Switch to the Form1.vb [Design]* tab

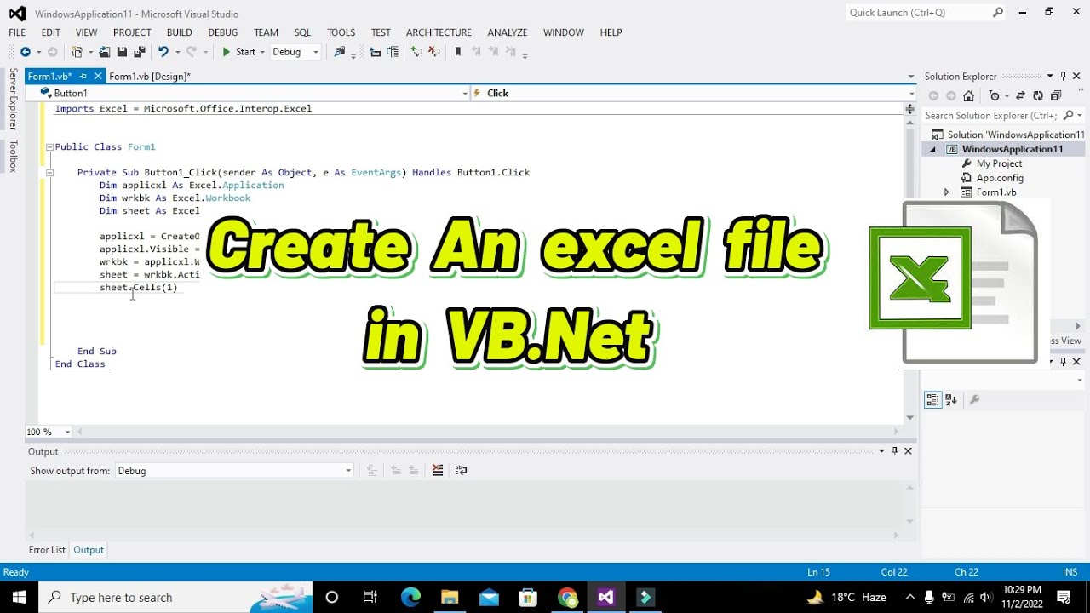(x=150, y=77)
